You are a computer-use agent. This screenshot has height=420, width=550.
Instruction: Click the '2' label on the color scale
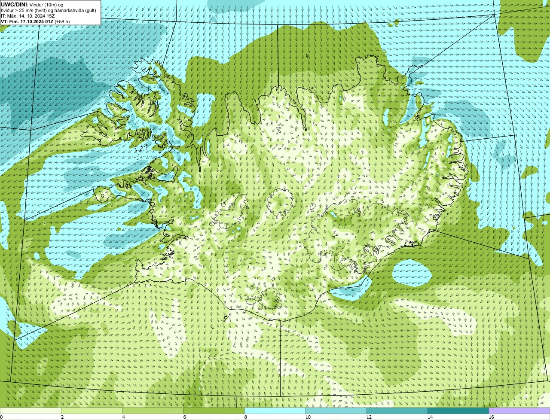click(x=62, y=417)
